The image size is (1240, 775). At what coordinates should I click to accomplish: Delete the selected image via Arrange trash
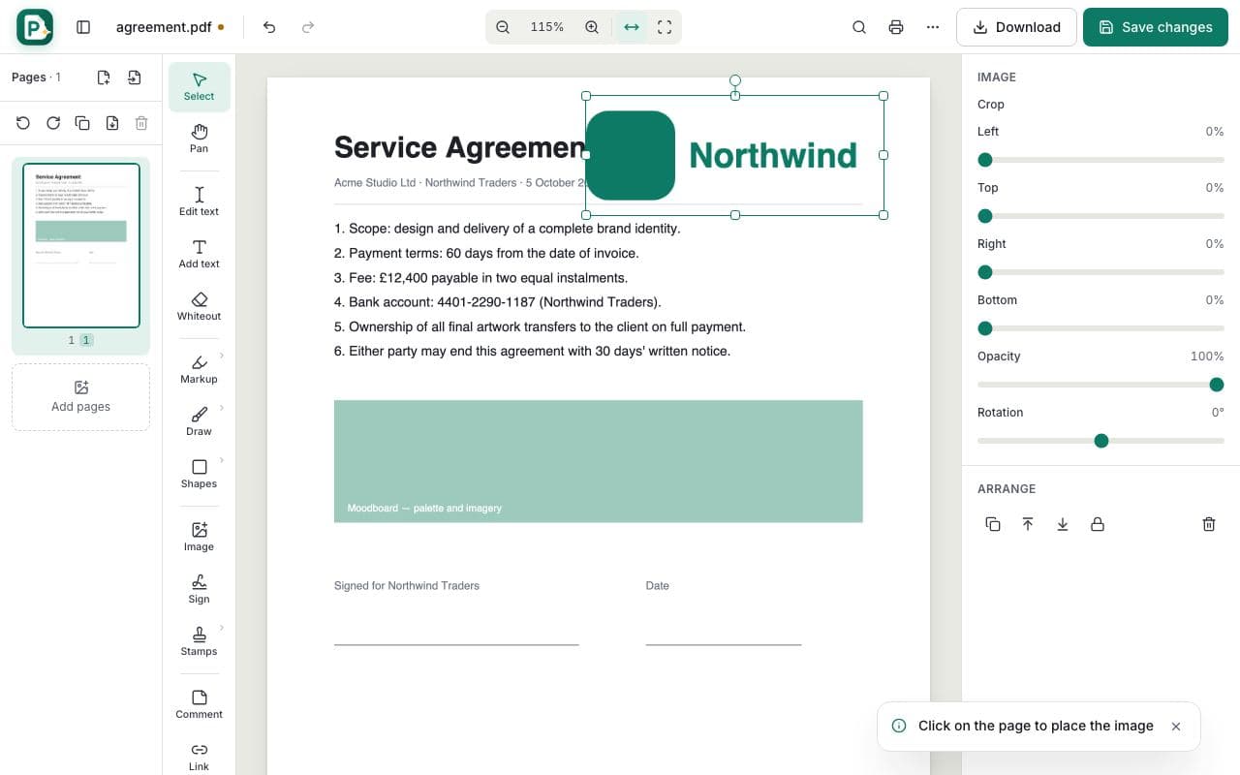tap(1209, 524)
